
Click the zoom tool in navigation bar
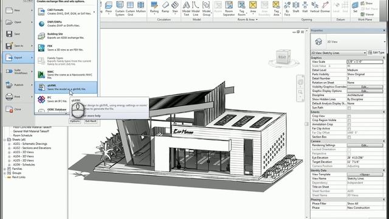coord(300,92)
